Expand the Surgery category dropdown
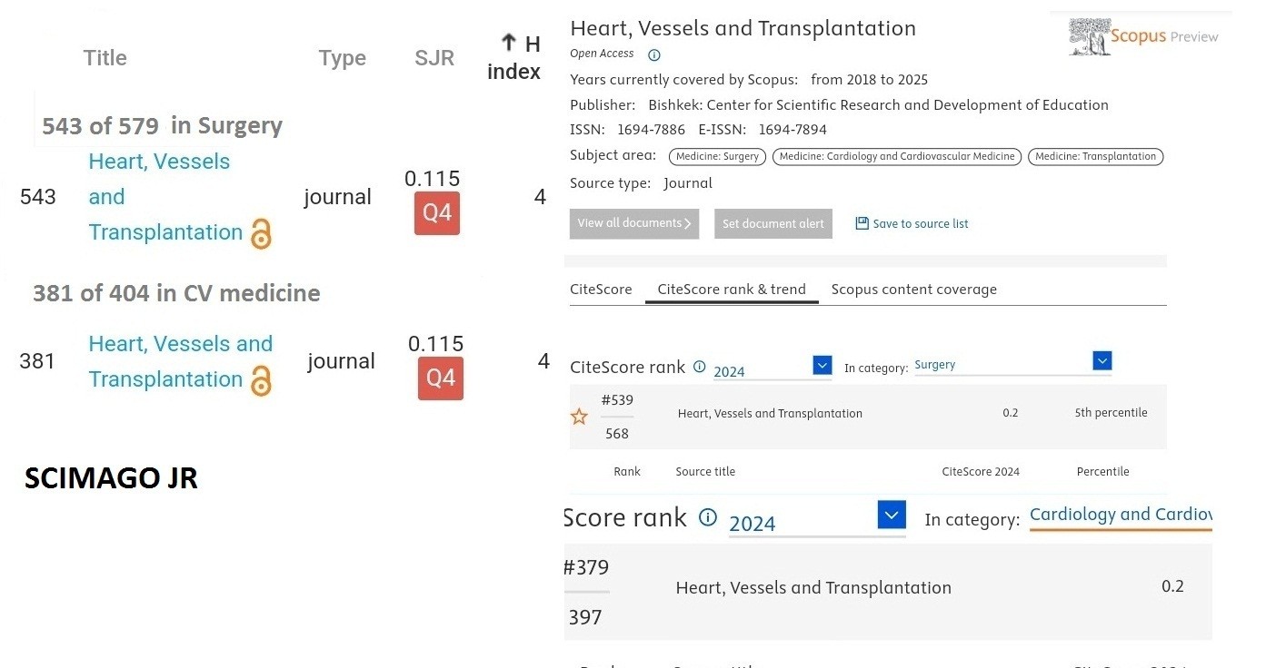 tap(1102, 361)
